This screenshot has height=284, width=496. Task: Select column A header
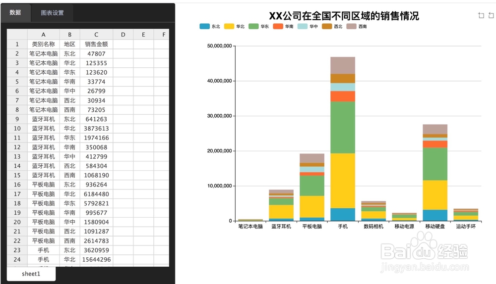click(43, 35)
